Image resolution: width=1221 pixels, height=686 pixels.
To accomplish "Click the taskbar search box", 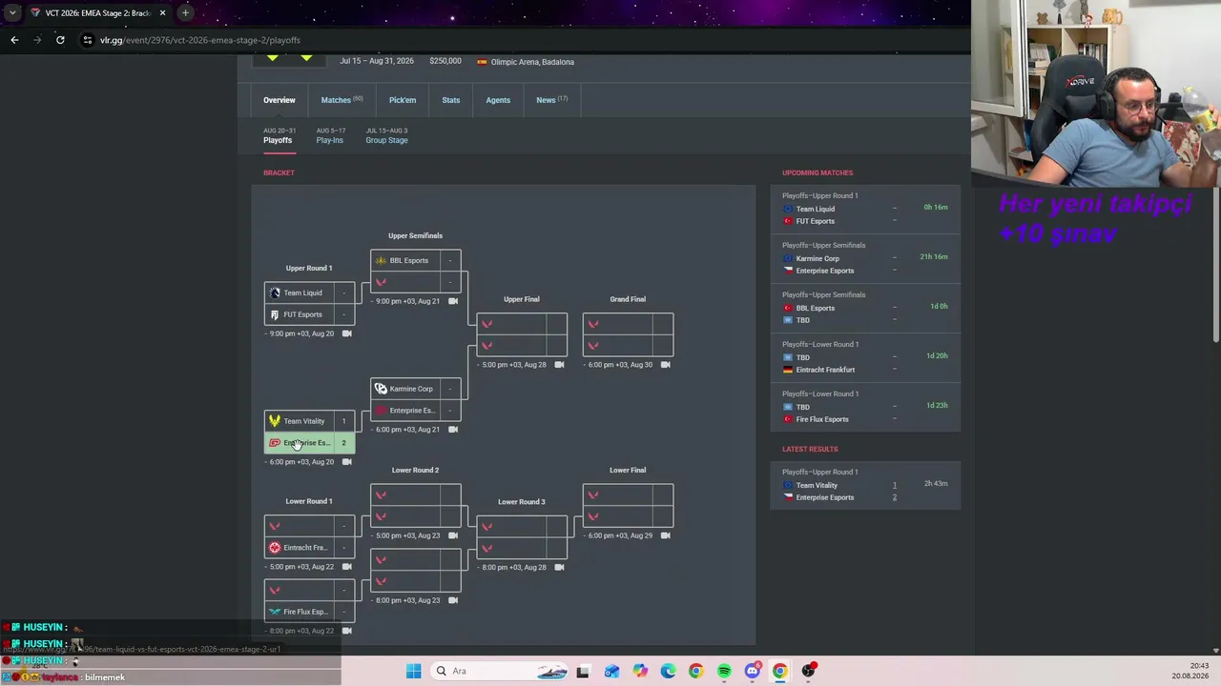I will point(499,671).
